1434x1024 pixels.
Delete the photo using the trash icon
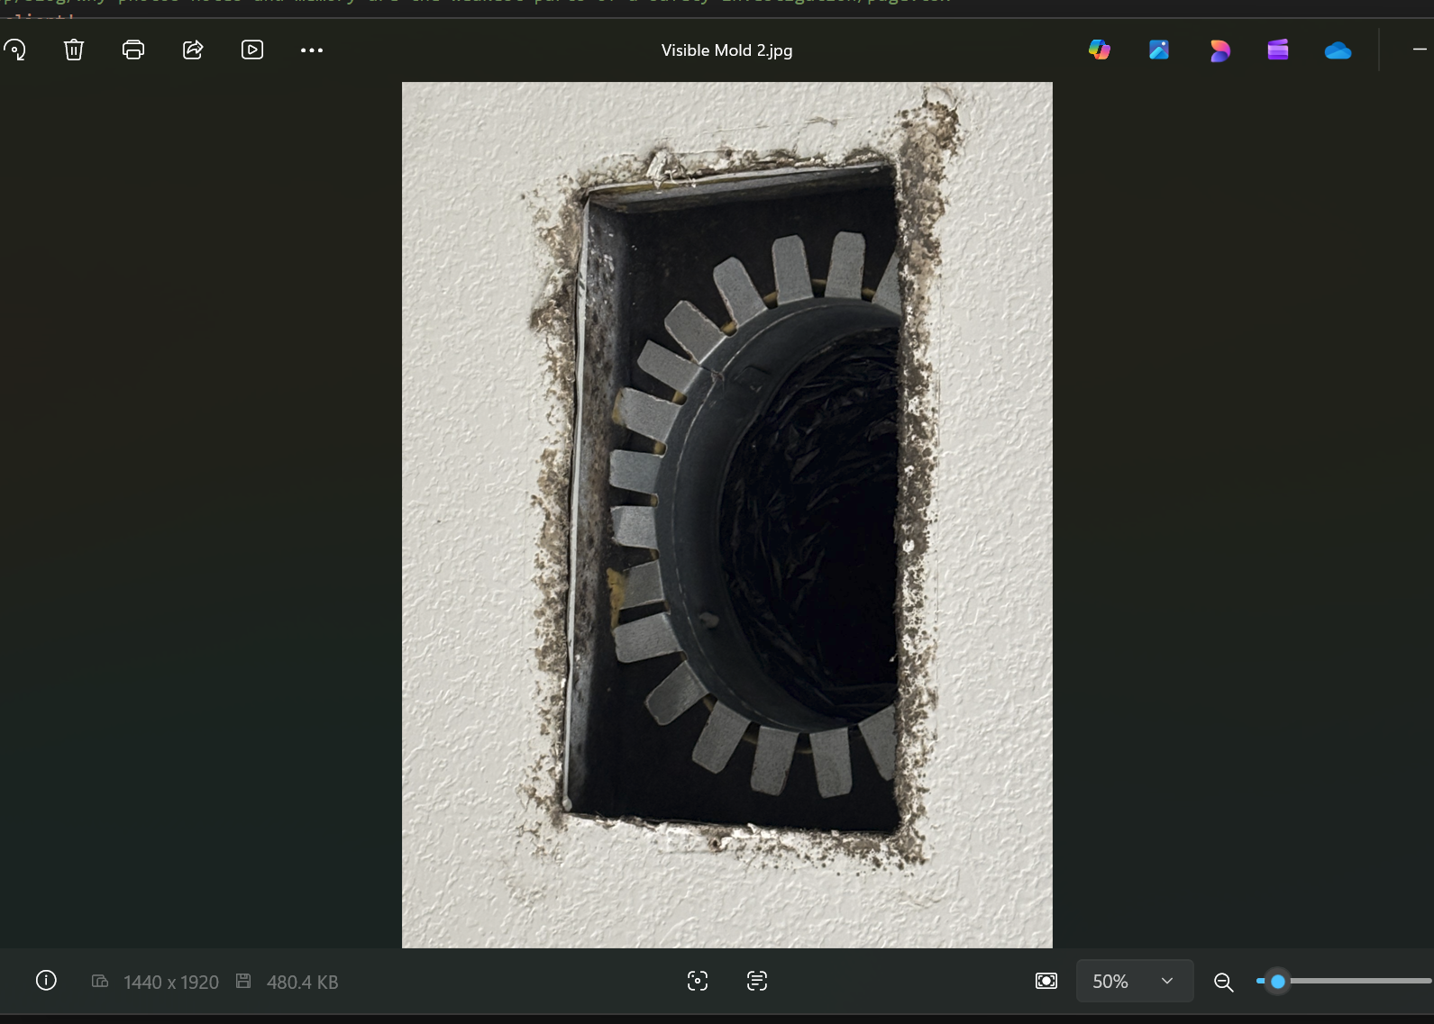coord(74,50)
